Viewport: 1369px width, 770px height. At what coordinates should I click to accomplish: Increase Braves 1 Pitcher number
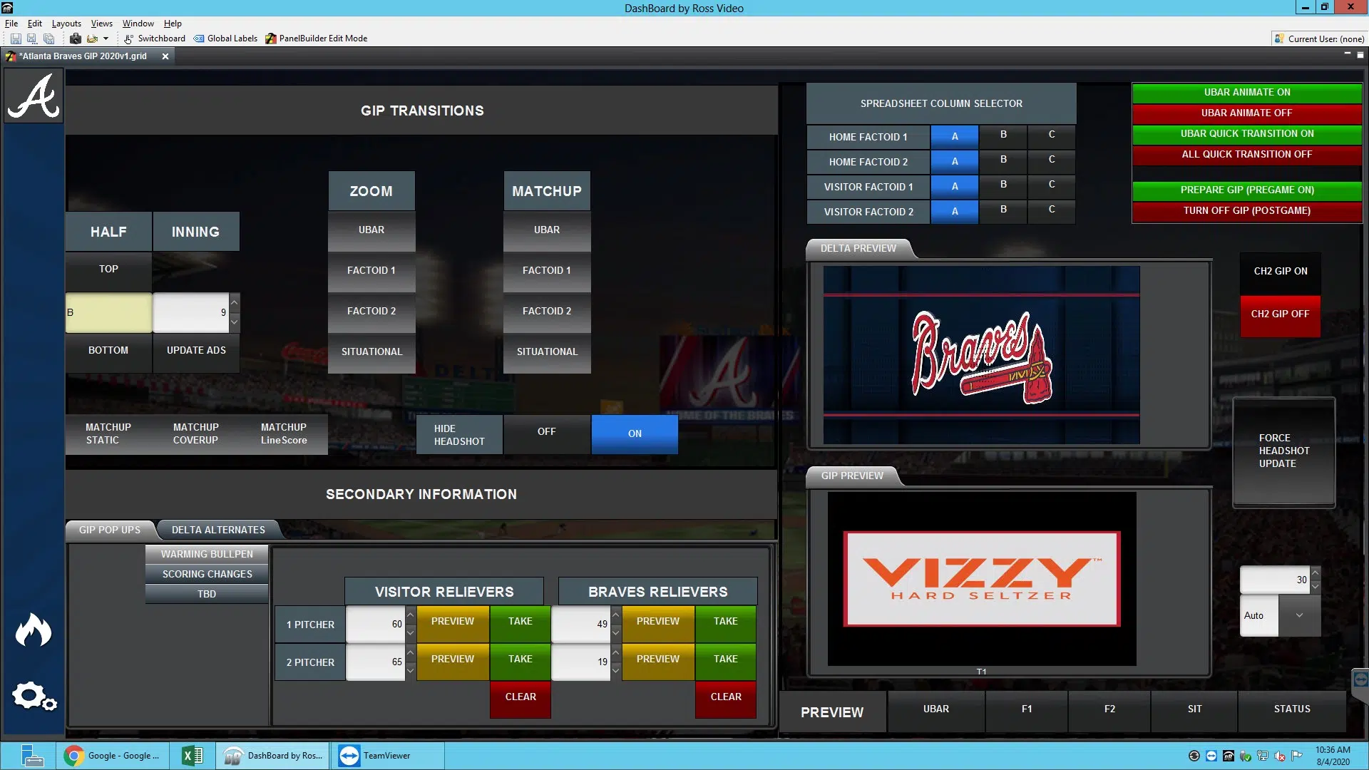[x=615, y=615]
